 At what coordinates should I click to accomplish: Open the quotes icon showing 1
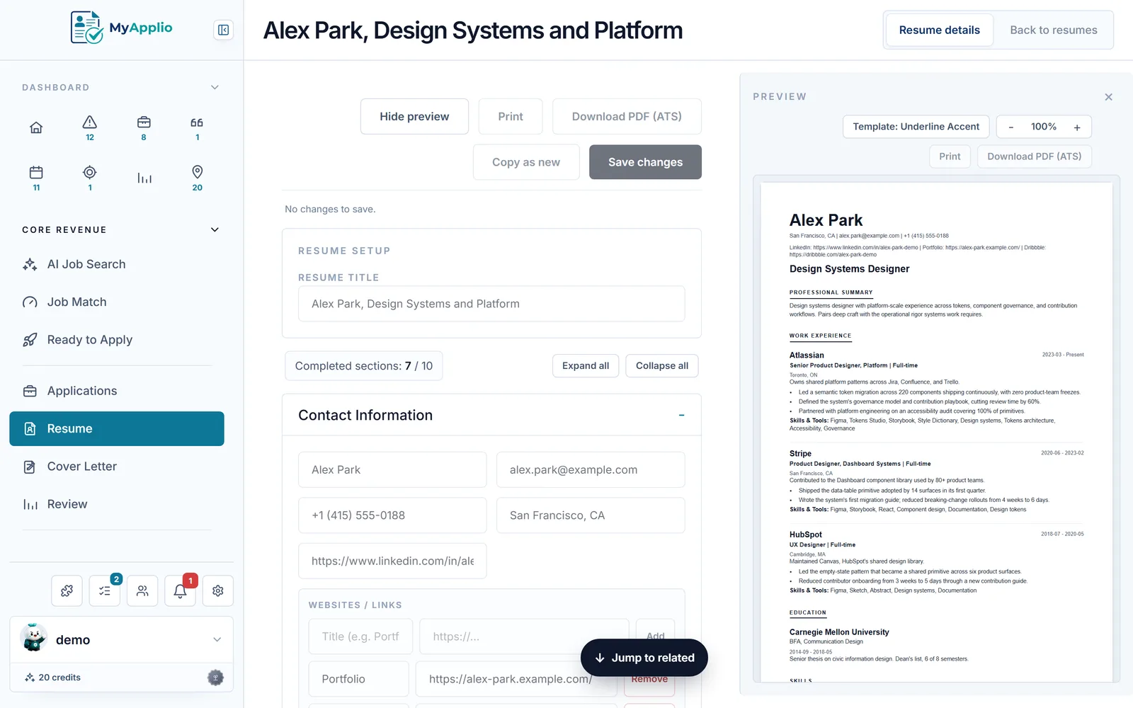coord(197,127)
